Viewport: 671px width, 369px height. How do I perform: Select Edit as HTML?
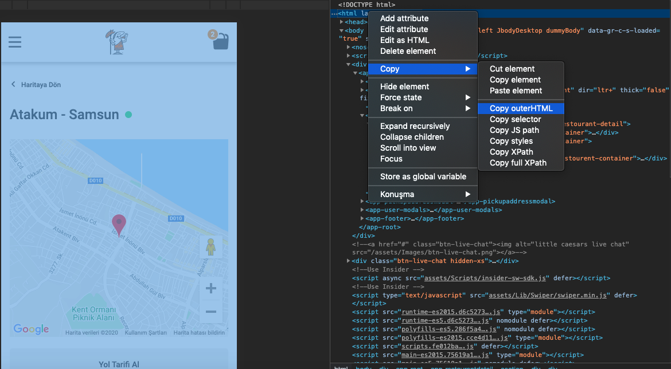423,40
